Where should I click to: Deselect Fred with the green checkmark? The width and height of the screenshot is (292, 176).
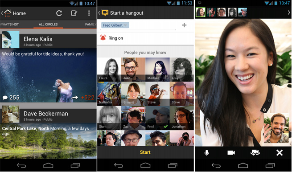click(x=157, y=118)
